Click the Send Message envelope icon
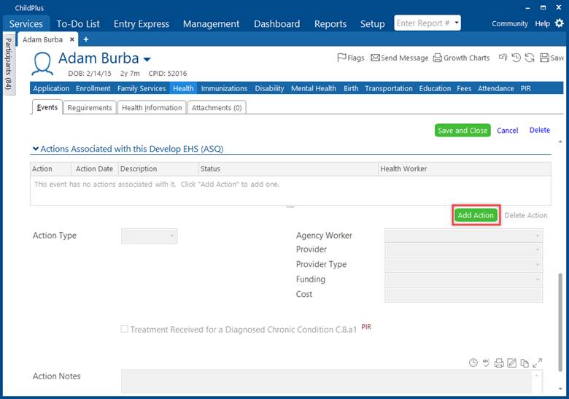Viewport: 569px width, 399px height. pyautogui.click(x=400, y=58)
